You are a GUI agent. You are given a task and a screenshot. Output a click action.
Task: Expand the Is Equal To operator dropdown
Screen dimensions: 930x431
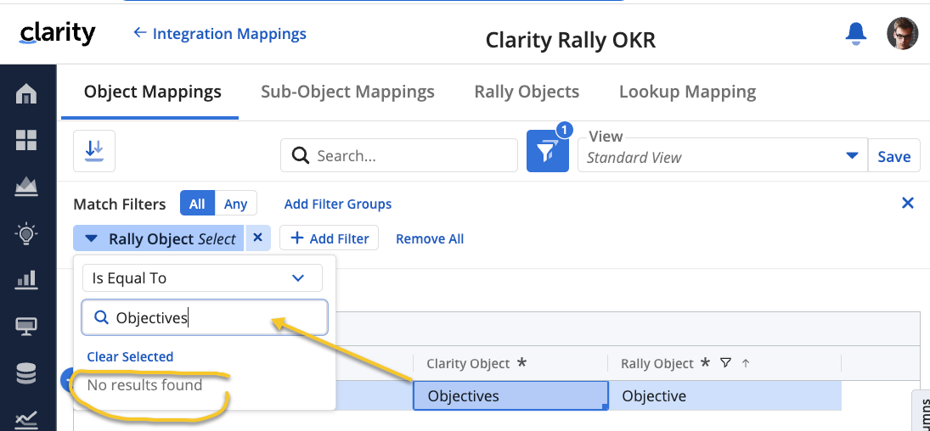coord(202,277)
